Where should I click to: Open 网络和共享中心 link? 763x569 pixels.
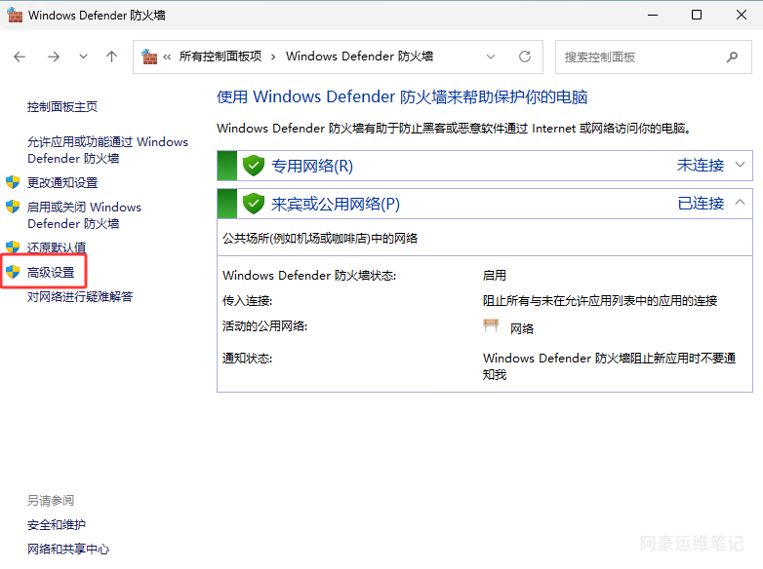68,549
